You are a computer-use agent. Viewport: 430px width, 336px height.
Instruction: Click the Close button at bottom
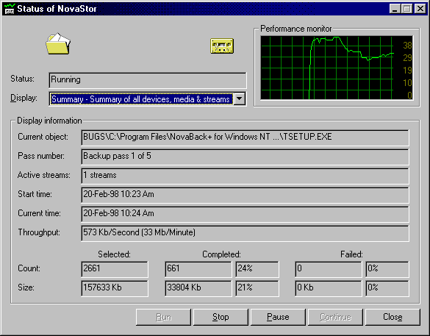point(393,317)
